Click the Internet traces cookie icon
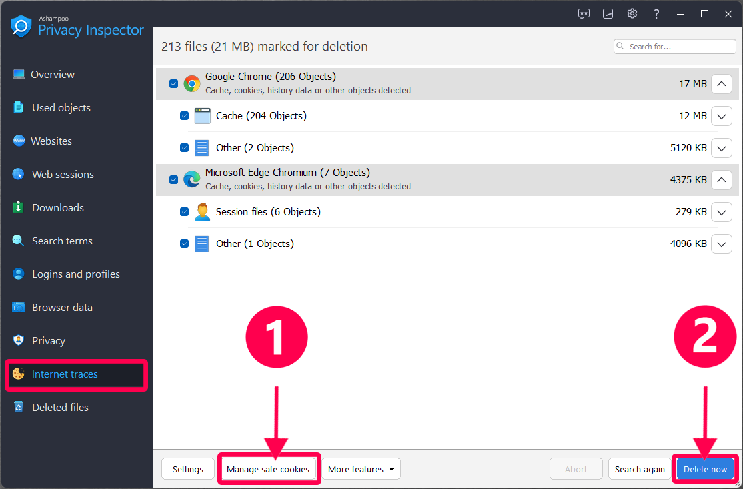The width and height of the screenshot is (743, 489). 19,374
